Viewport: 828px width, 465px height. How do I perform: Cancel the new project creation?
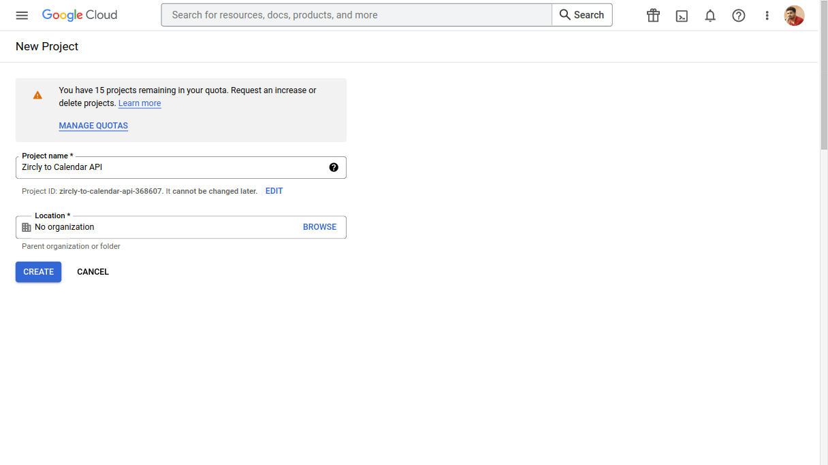93,272
